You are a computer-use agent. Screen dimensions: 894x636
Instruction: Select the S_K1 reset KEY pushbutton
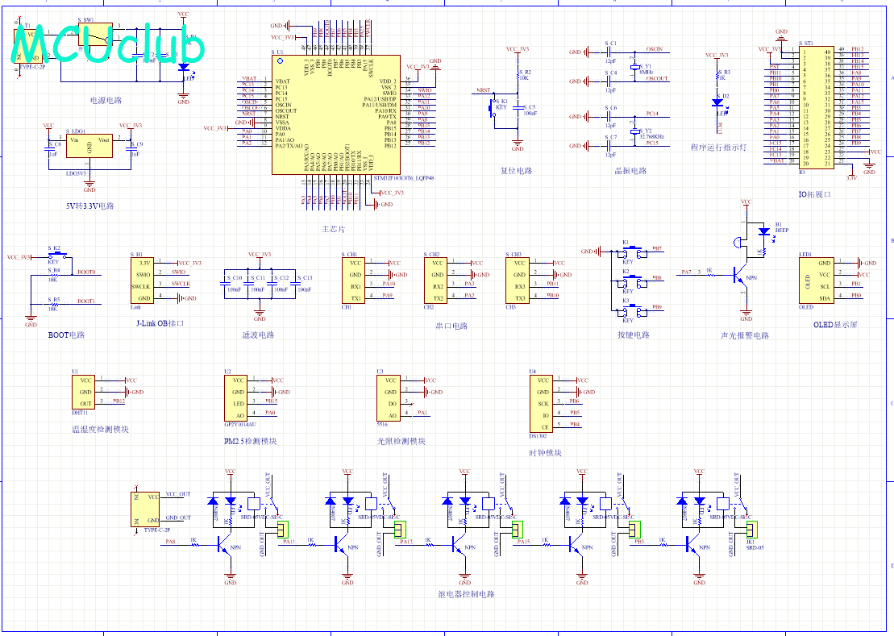coord(493,108)
